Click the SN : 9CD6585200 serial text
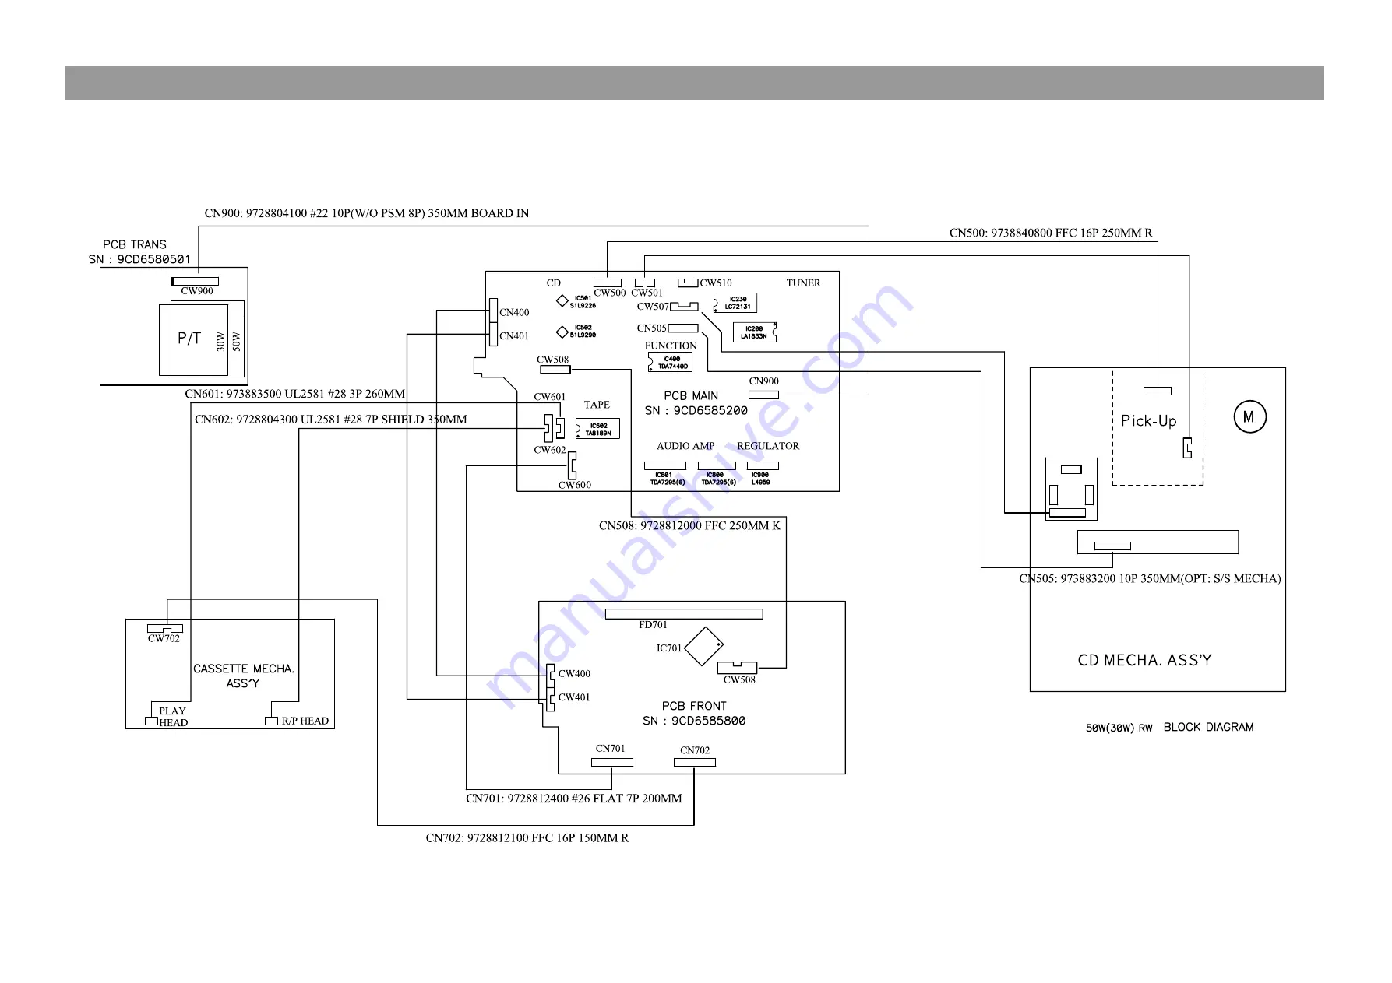This screenshot has width=1392, height=983. click(696, 410)
